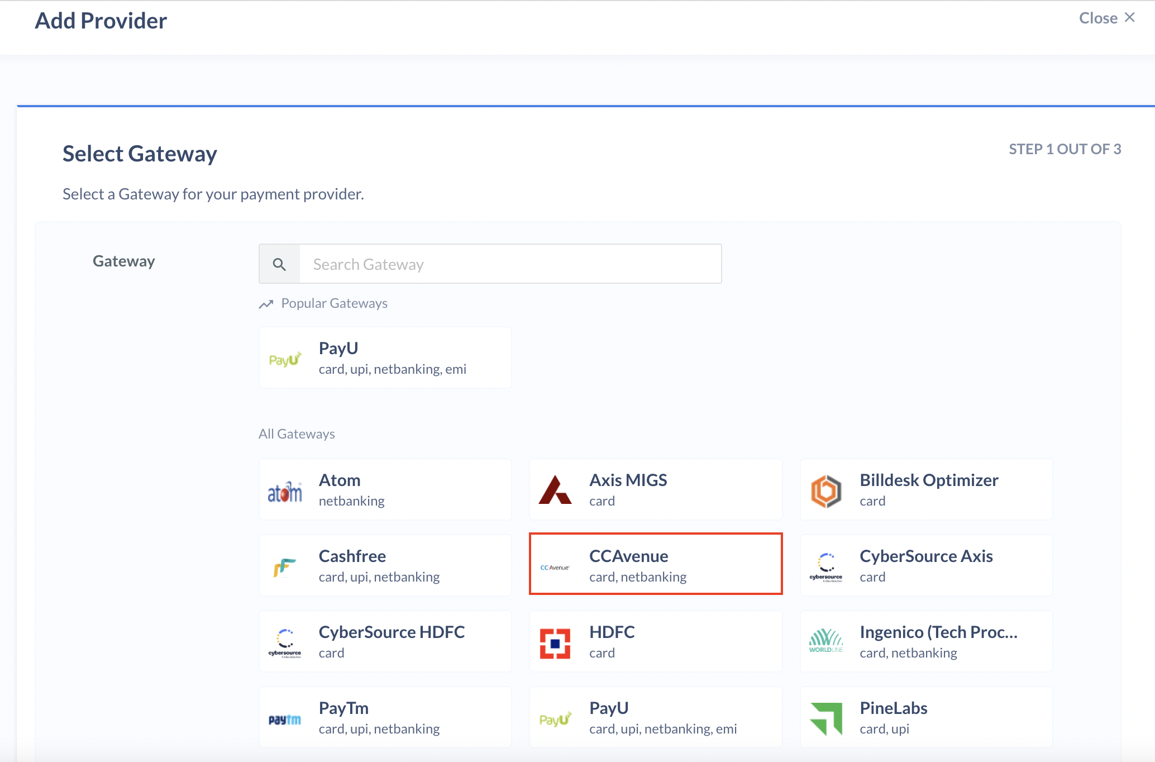Pick the CyberSource HDFC gateway name

click(x=392, y=632)
